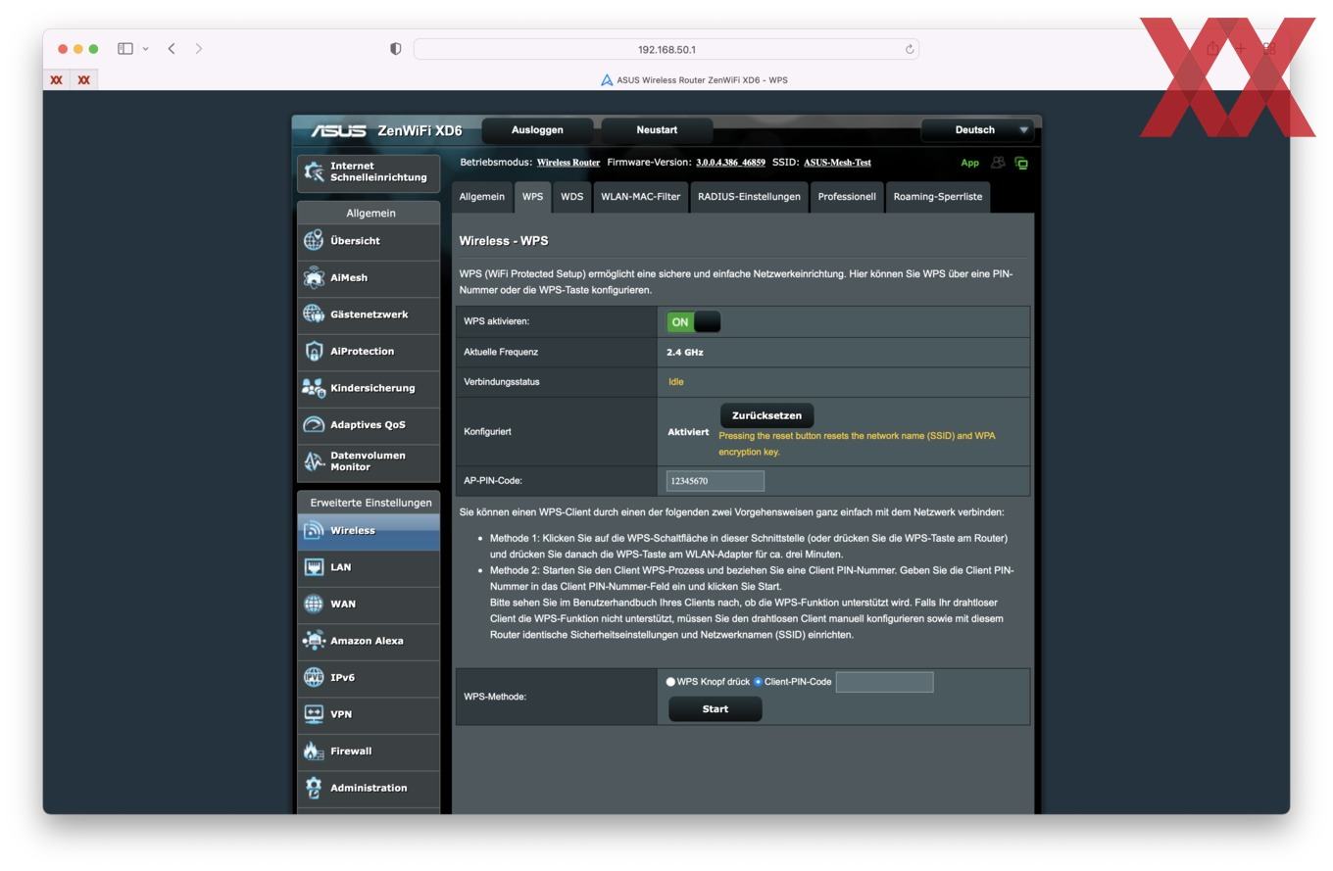Select the WPS tab
This screenshot has height=871, width=1333.
pyautogui.click(x=532, y=196)
